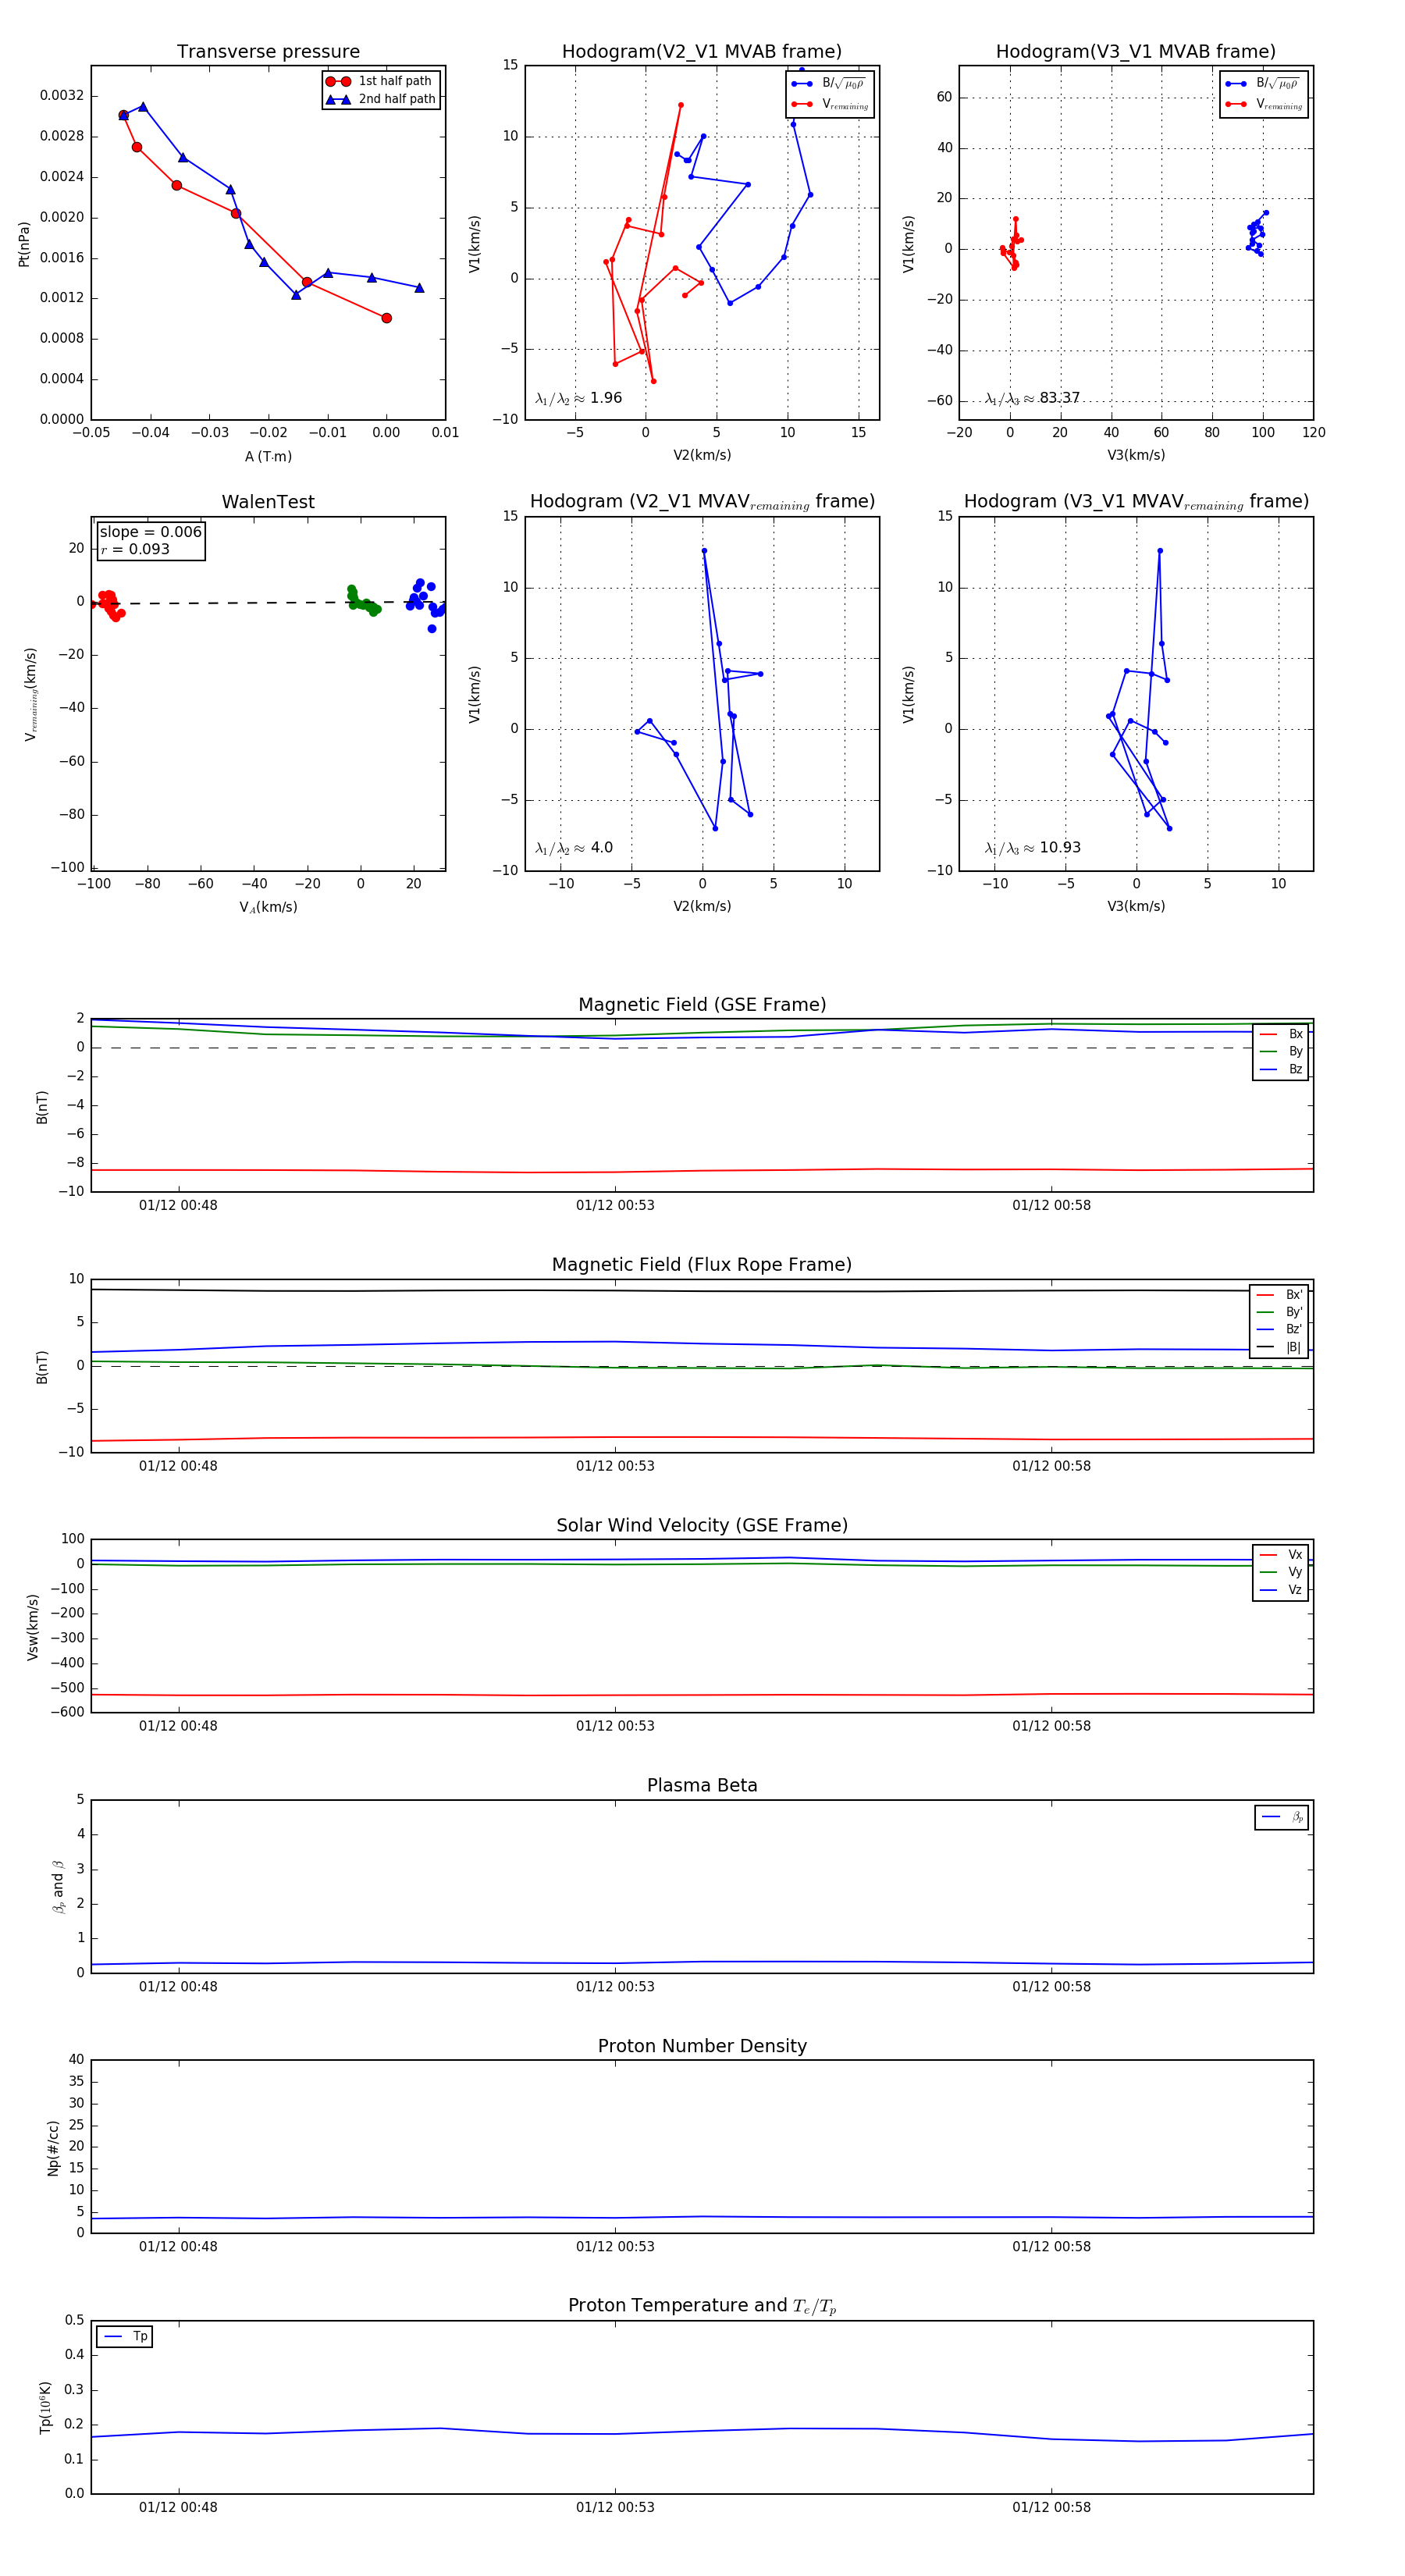Click the Vremaining legend entry in V2_V1 MVAB hodogram
Screen dimensions: 1405x2576
click(x=830, y=104)
